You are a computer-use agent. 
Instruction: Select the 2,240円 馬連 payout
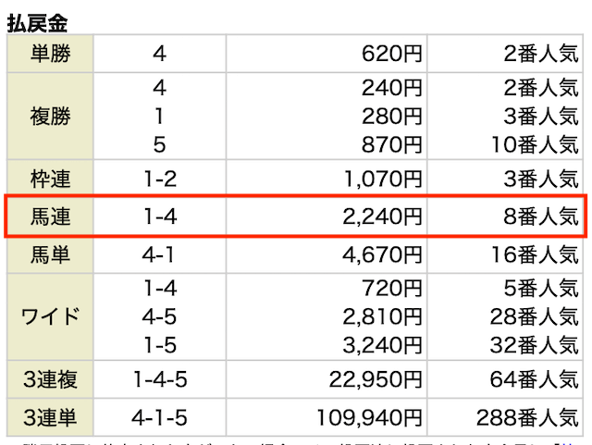[x=382, y=216]
